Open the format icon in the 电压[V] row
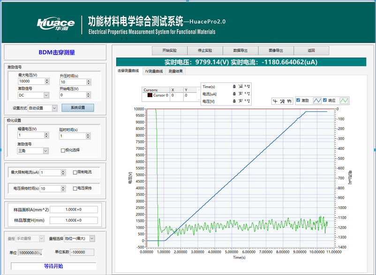376x275 pixels. (x=247, y=101)
